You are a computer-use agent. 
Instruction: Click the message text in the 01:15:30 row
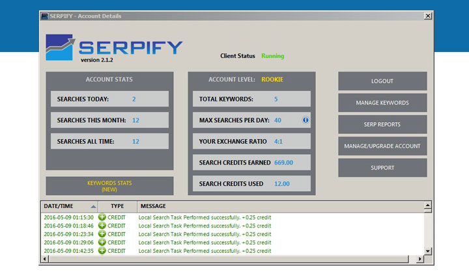[x=205, y=218]
